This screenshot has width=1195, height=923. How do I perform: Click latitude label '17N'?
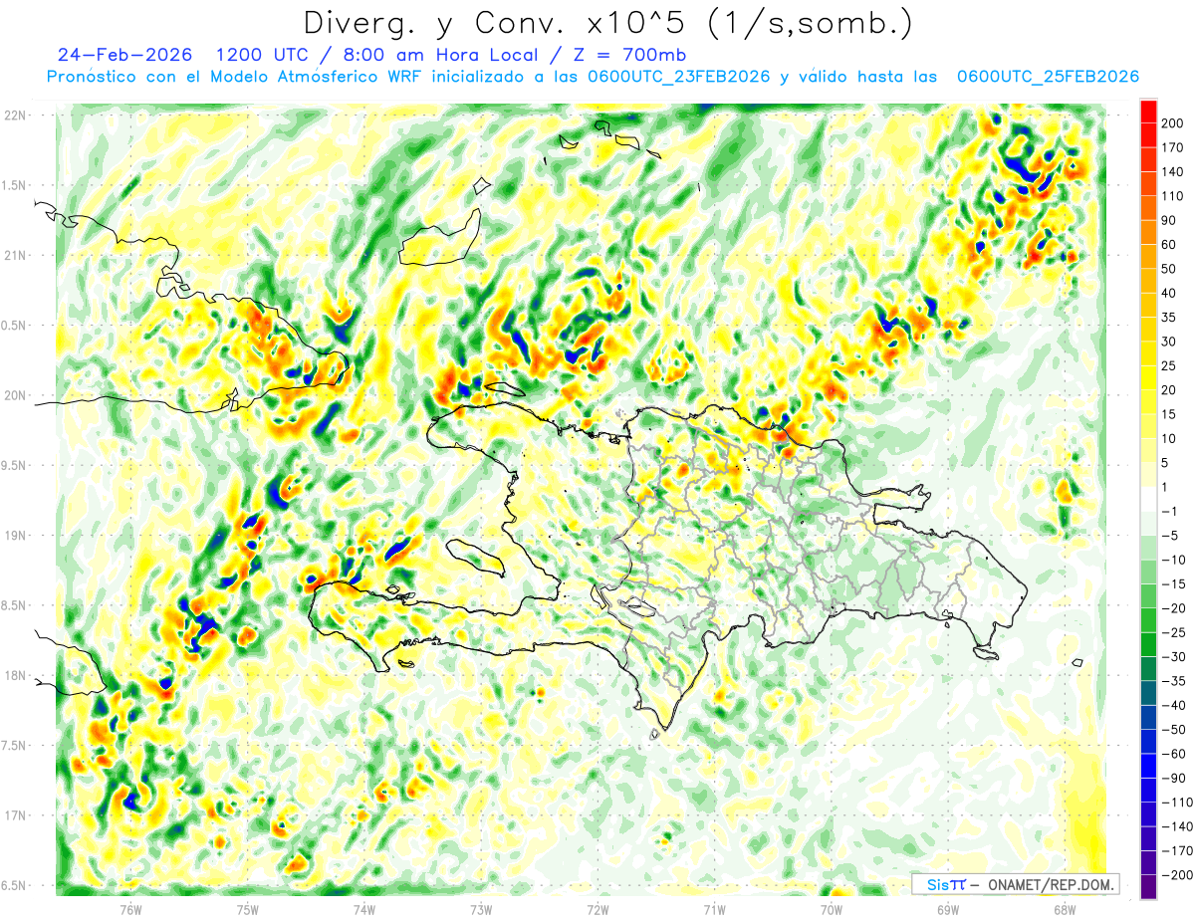[15, 815]
